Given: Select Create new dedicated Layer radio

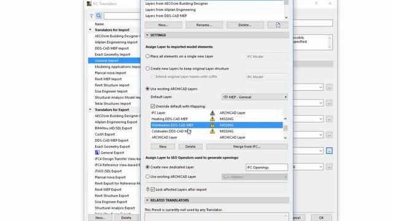Looking at the screenshot, I should pyautogui.click(x=147, y=167).
